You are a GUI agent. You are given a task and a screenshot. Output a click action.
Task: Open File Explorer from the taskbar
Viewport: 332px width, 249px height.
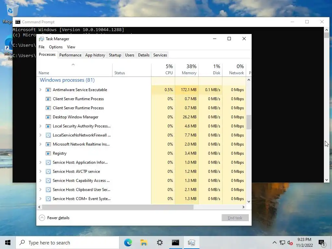click(144, 243)
